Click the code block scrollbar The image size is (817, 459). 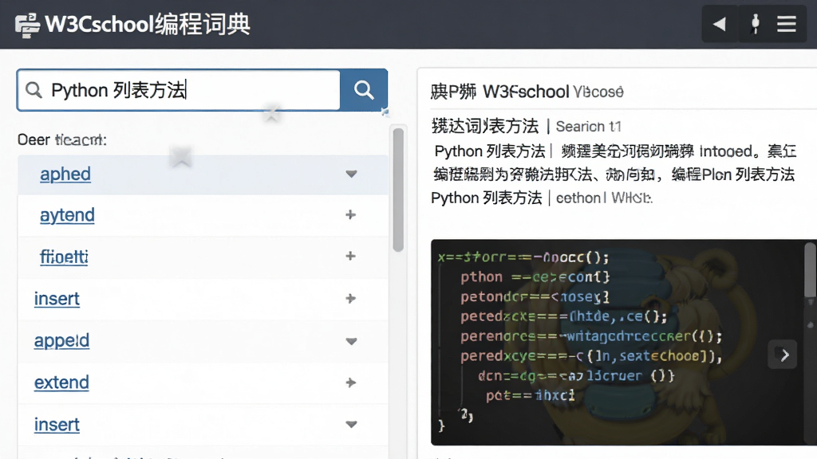(811, 271)
